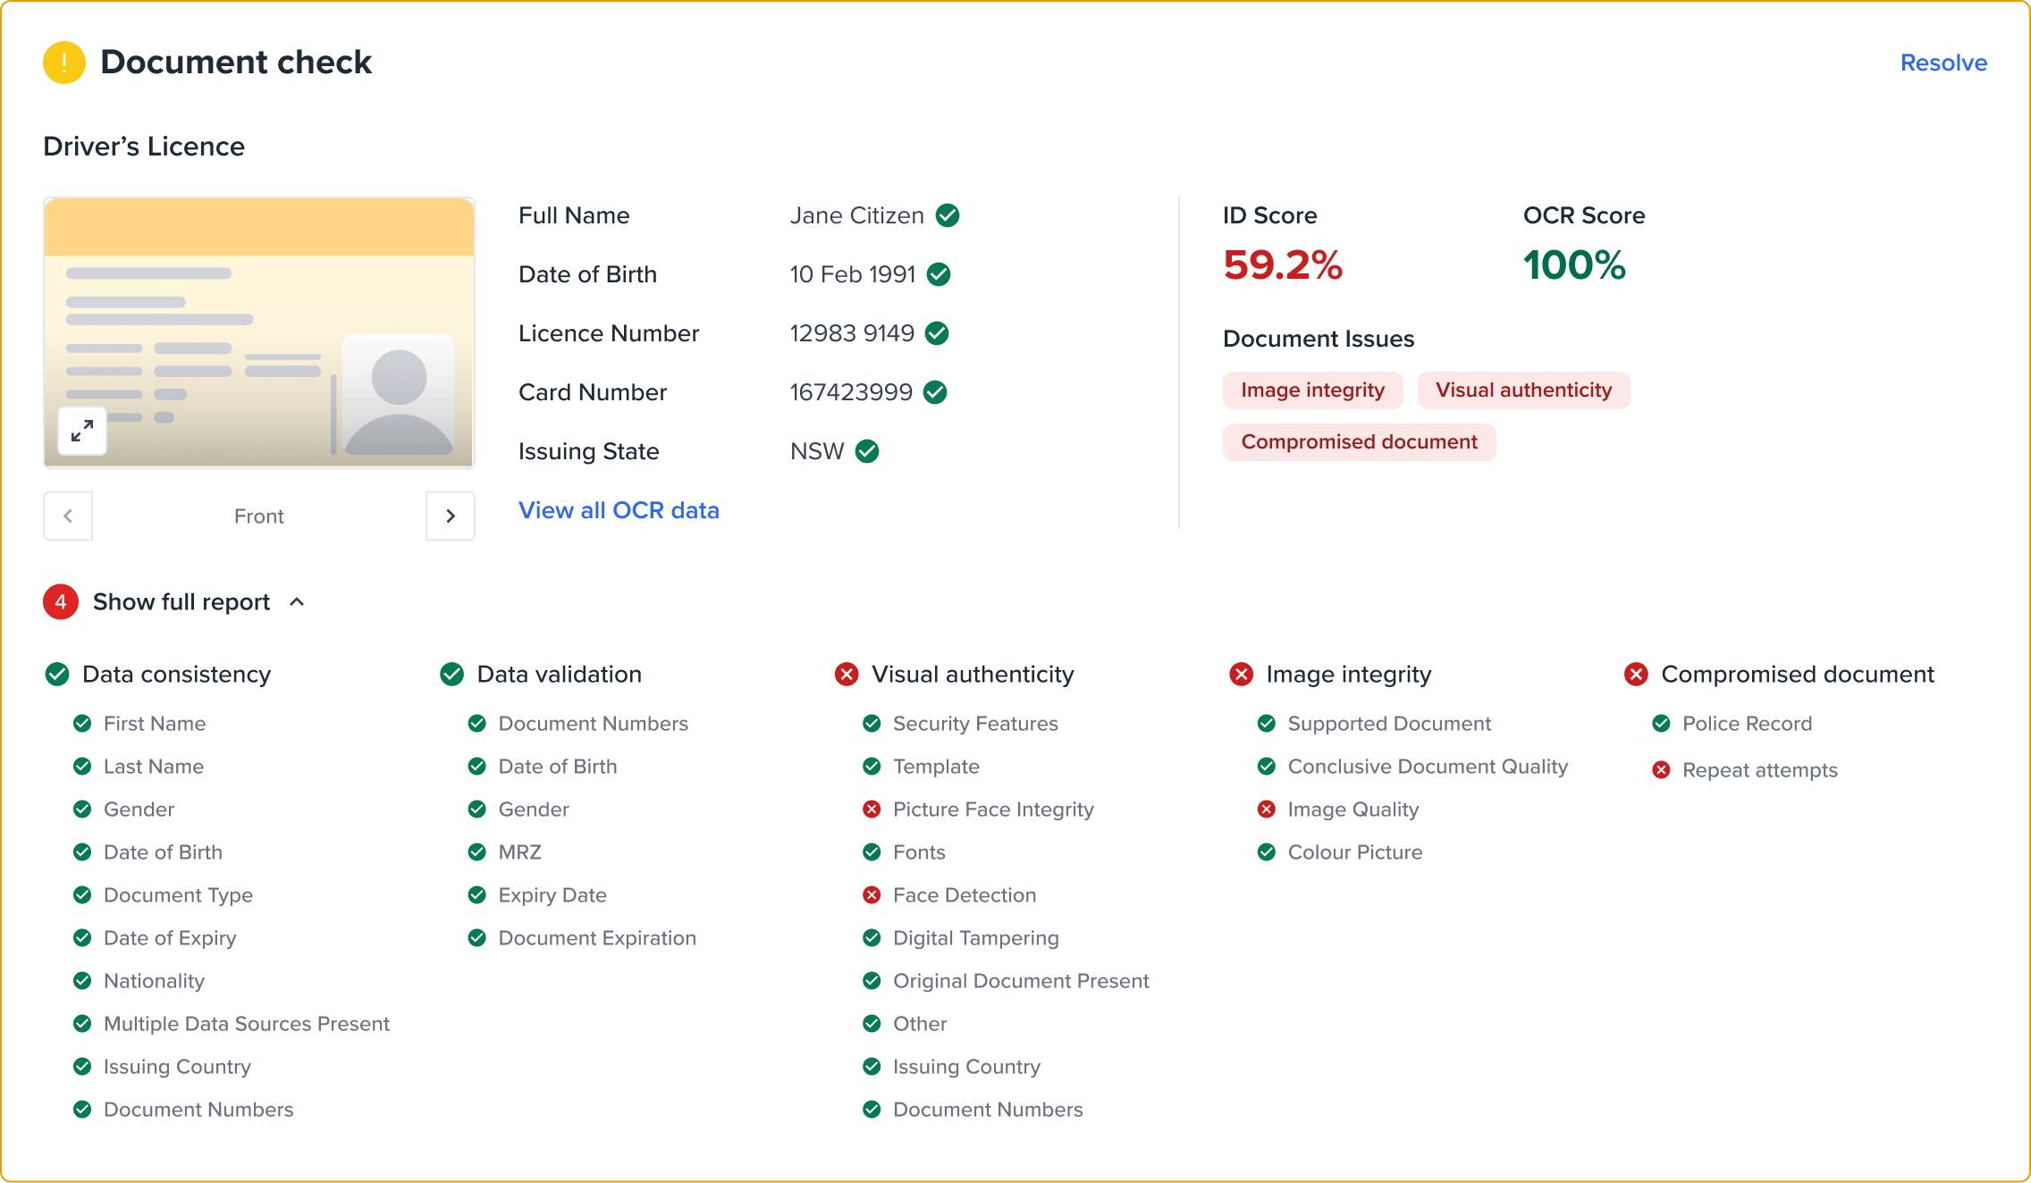This screenshot has width=2031, height=1183.
Task: Click the Show full report label
Action: pos(181,602)
